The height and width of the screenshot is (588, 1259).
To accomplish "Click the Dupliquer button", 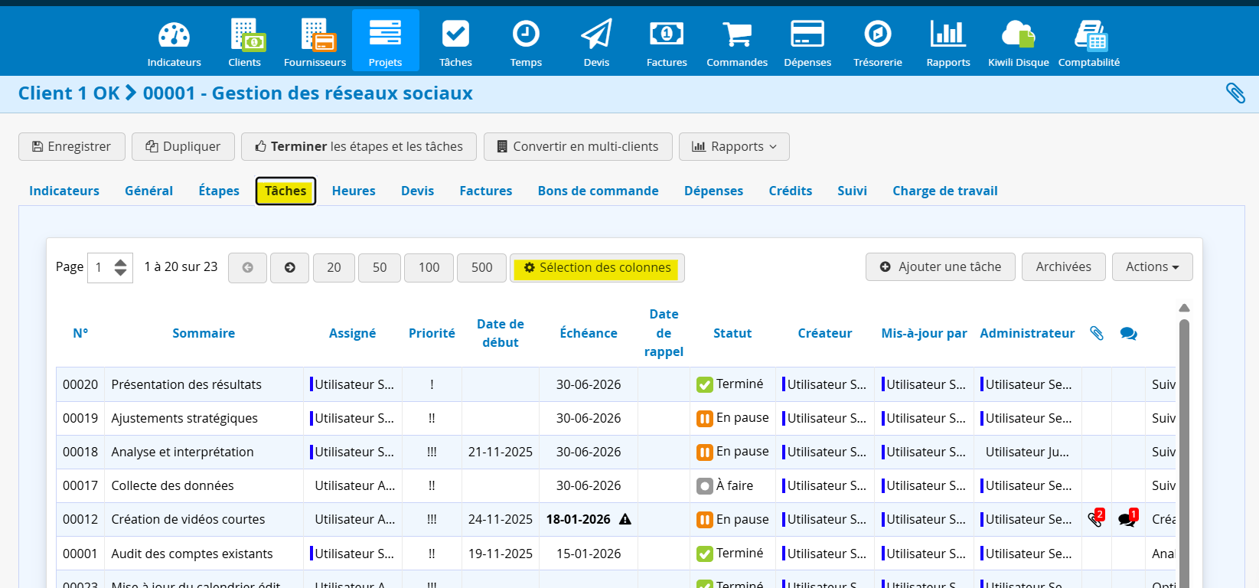I will (x=182, y=146).
